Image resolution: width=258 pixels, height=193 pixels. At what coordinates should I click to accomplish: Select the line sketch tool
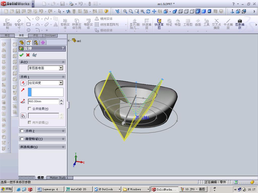28,19
